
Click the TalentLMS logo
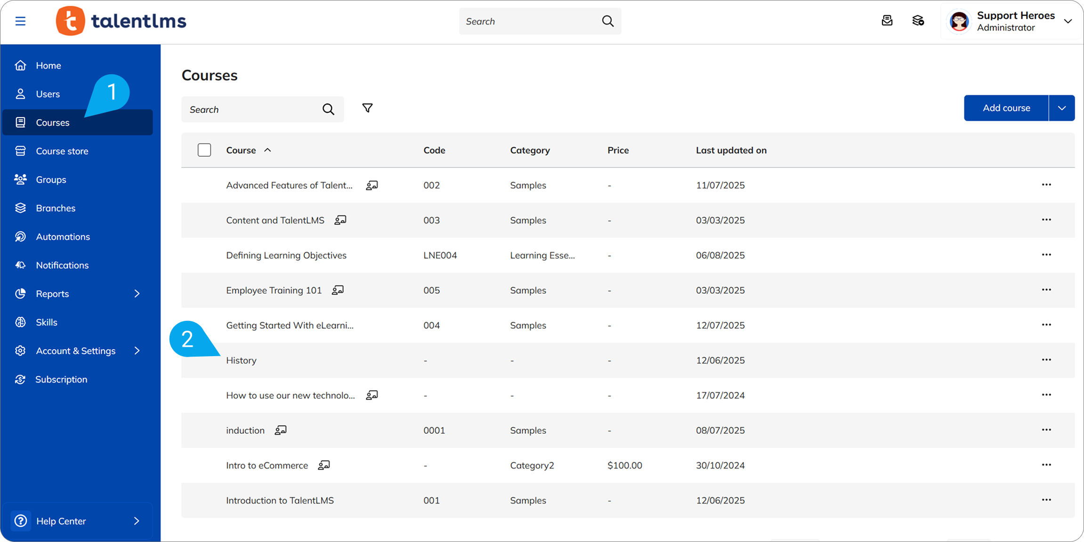pos(121,21)
